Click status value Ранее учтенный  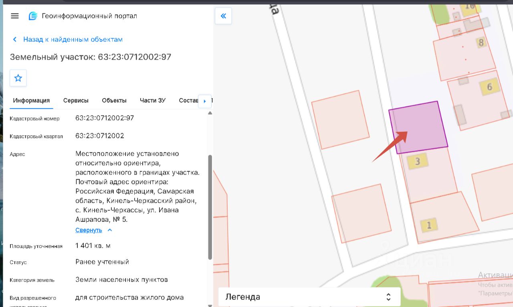point(102,262)
